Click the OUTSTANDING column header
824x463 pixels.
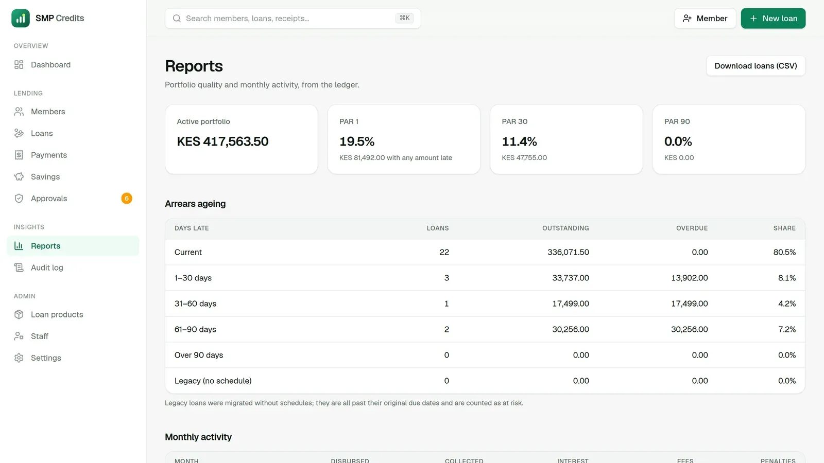565,228
